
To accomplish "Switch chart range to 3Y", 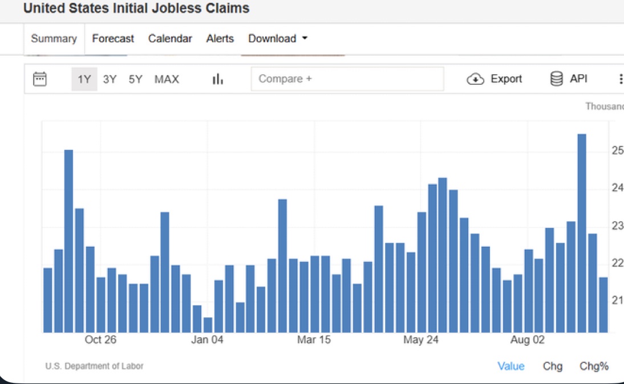I will pyautogui.click(x=110, y=79).
